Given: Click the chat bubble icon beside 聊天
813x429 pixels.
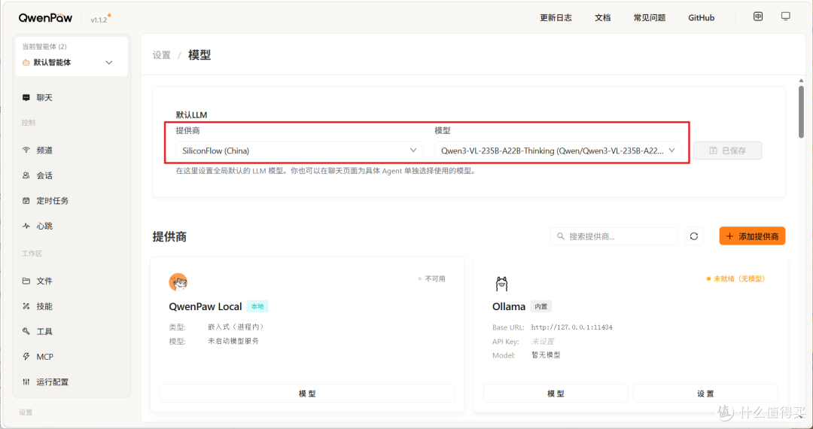Looking at the screenshot, I should click(26, 97).
